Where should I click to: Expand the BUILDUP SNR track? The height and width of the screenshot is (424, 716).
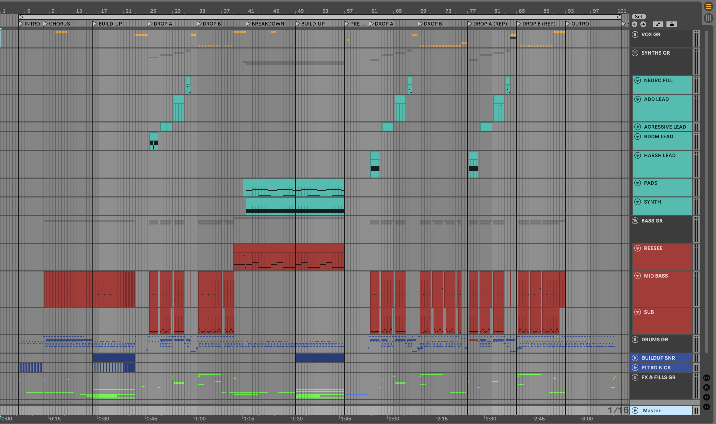(x=635, y=358)
